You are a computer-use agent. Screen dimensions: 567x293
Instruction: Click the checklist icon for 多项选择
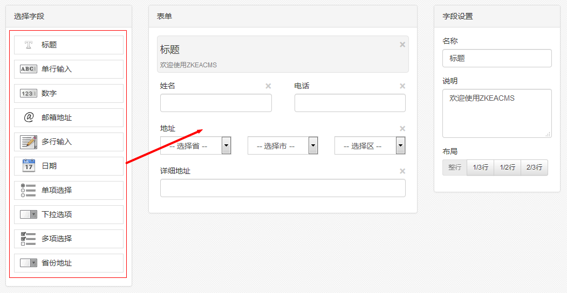tap(29, 239)
